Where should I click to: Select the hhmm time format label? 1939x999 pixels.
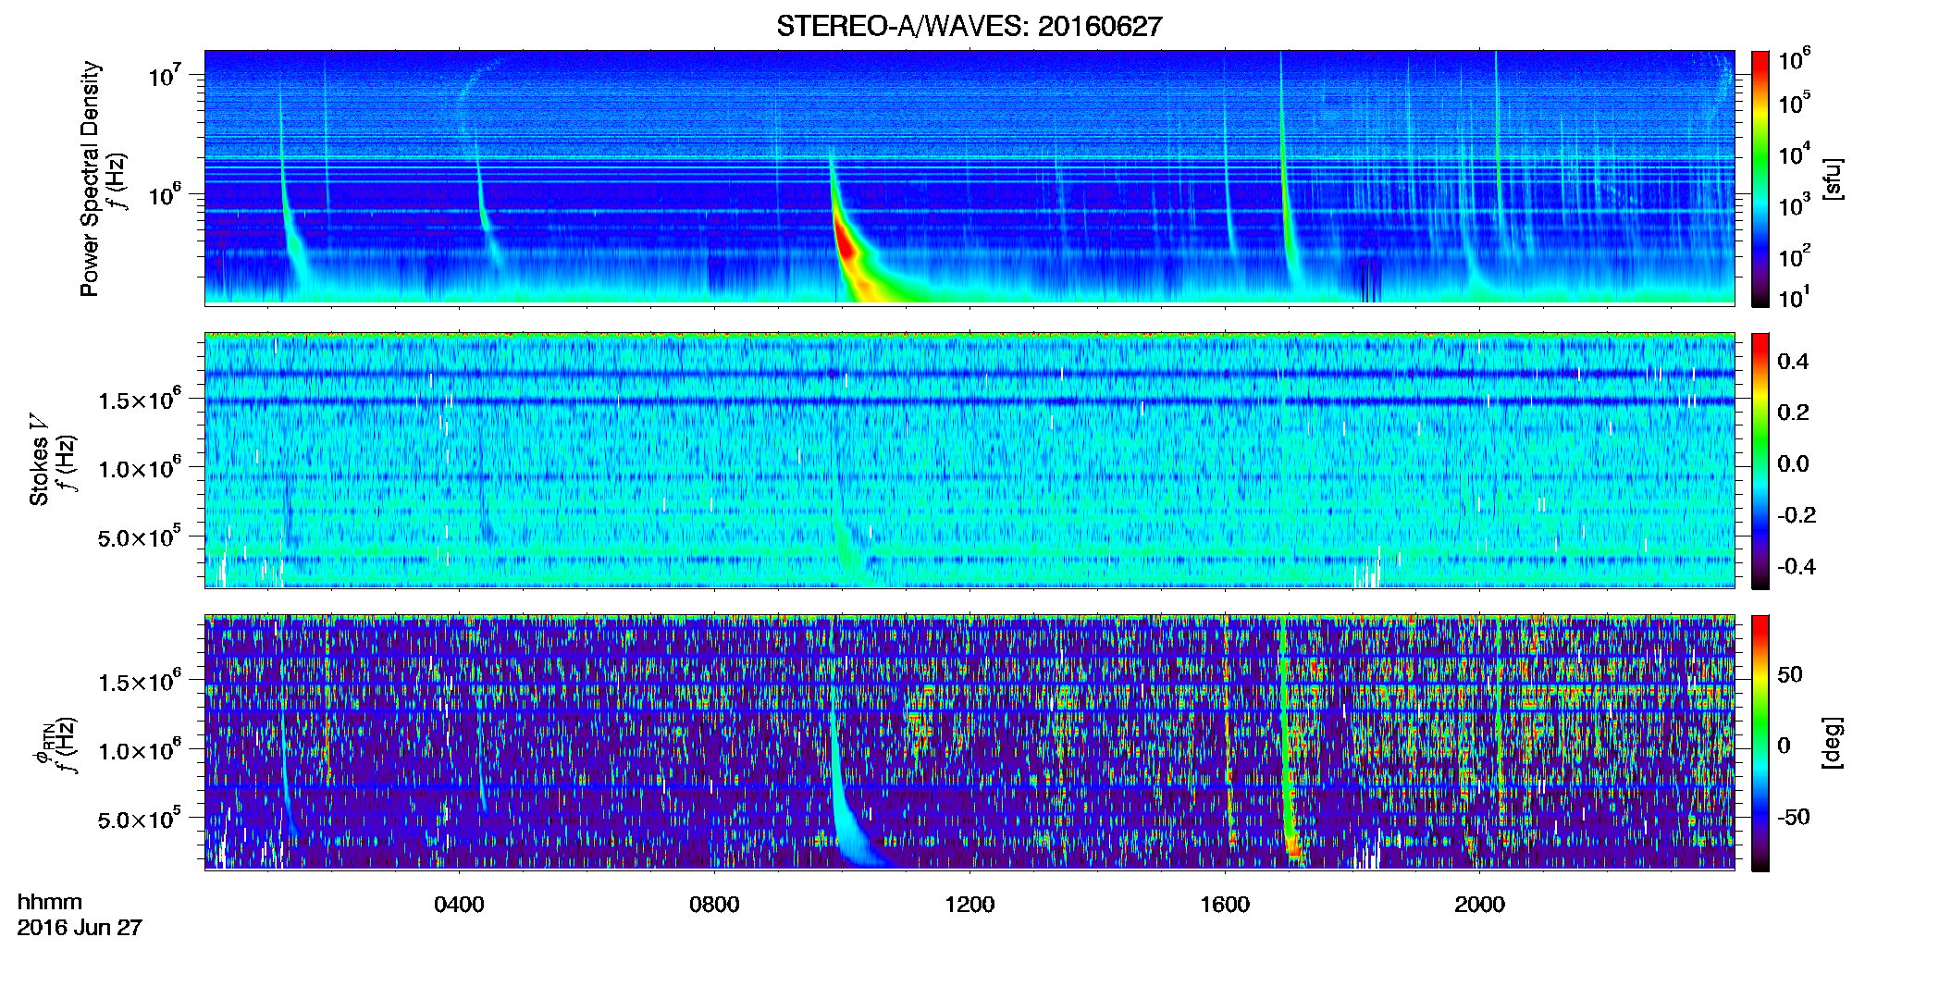pos(50,903)
